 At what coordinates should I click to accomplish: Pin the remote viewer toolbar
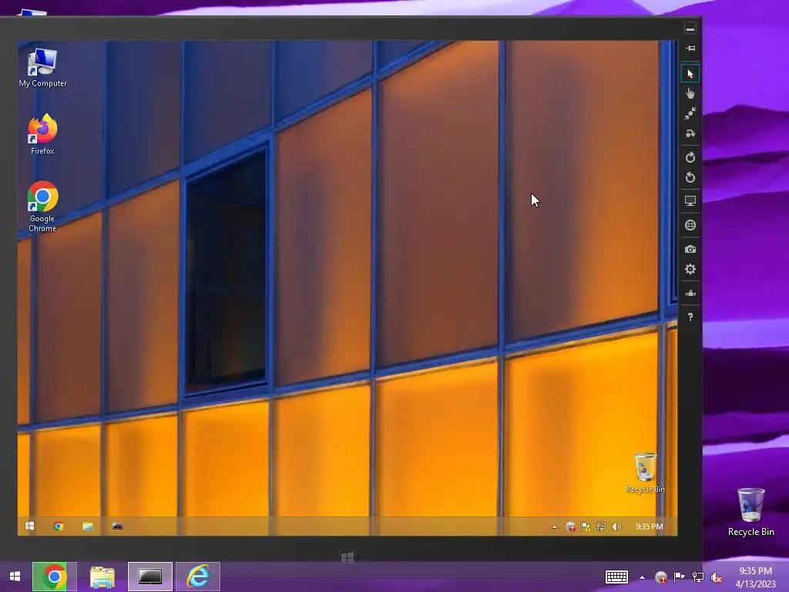(x=690, y=49)
